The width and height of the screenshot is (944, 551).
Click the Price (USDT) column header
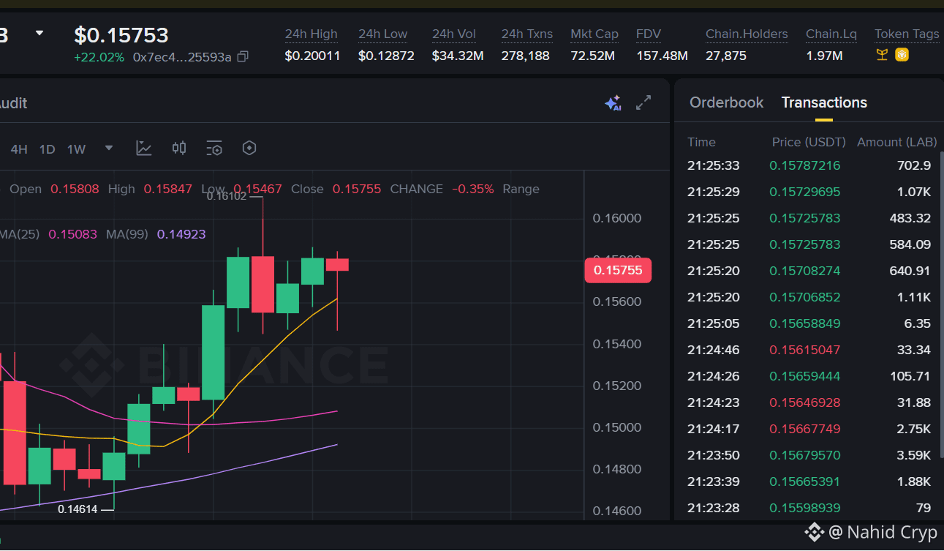coord(809,142)
